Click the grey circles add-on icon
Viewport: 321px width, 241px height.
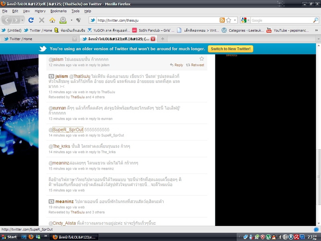(x=78, y=20)
